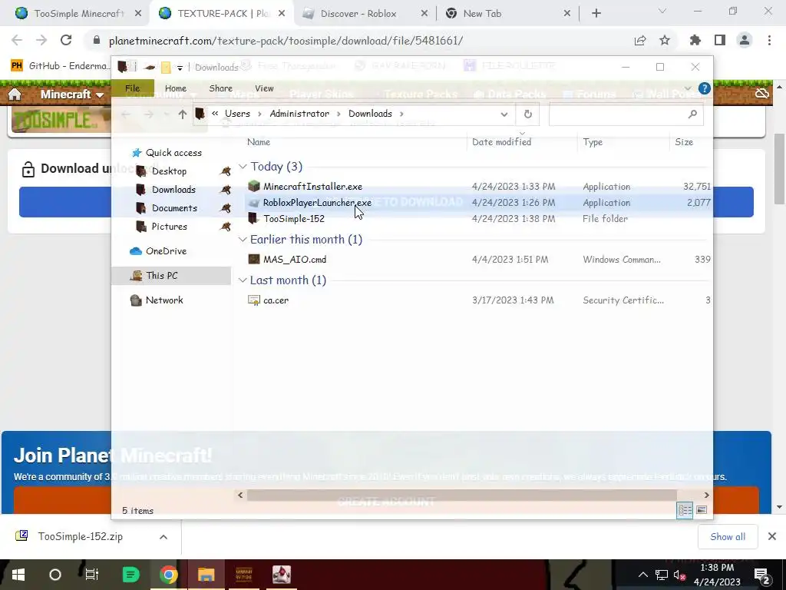Share this page from address bar
This screenshot has width=786, height=590.
pos(640,41)
